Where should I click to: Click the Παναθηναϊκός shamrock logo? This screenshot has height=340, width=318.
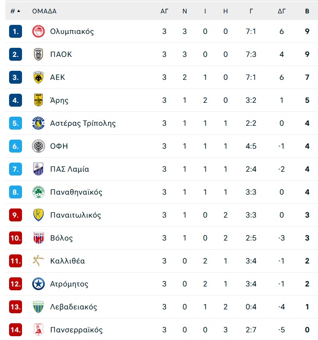pyautogui.click(x=38, y=192)
